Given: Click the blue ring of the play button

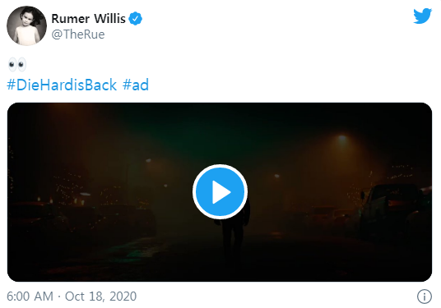Looking at the screenshot, I should 203,191.
